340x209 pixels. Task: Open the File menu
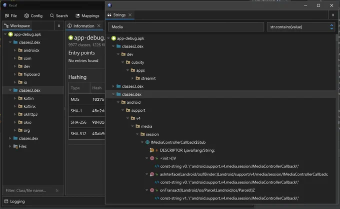click(x=11, y=16)
